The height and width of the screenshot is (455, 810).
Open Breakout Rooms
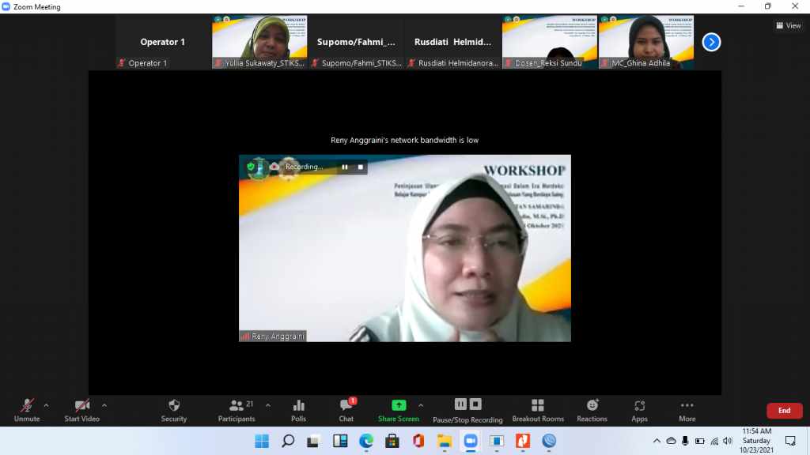pyautogui.click(x=537, y=409)
